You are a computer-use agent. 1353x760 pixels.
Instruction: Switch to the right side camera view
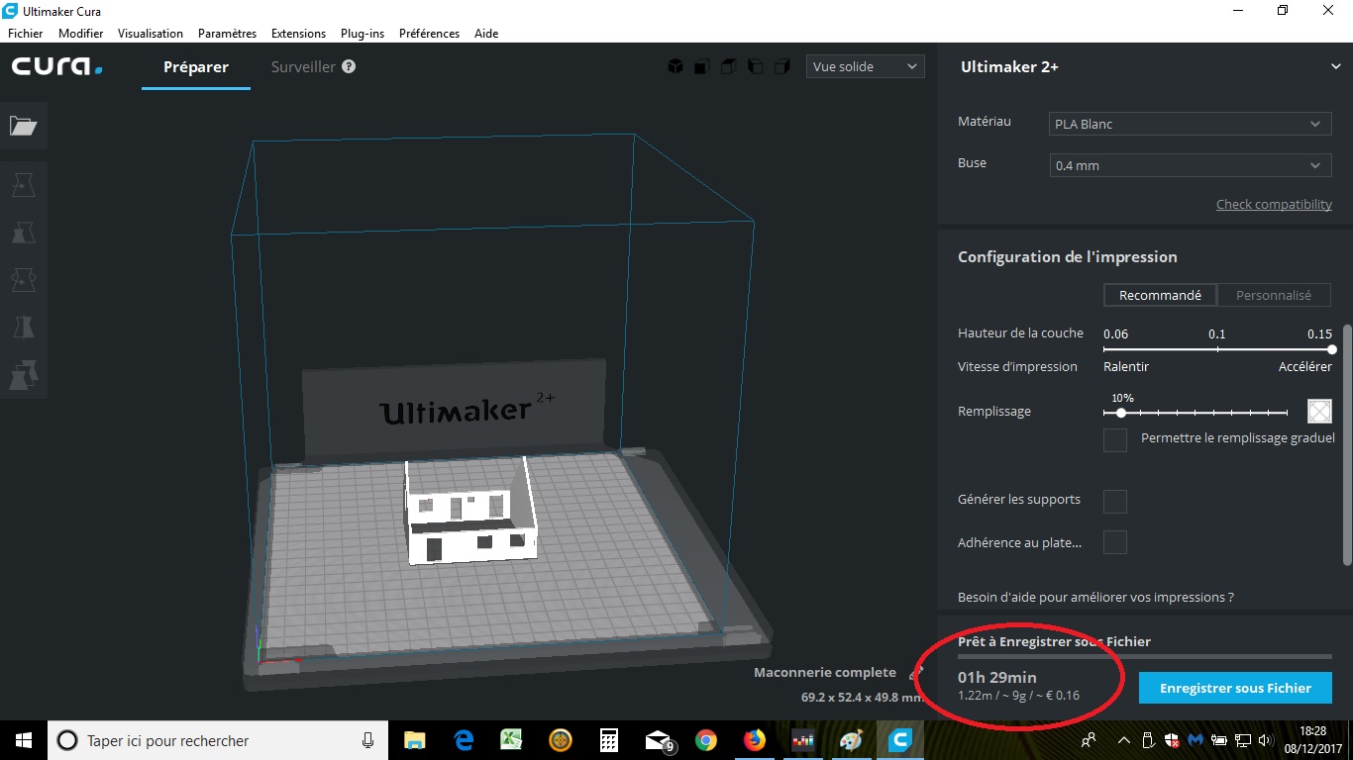pyautogui.click(x=782, y=66)
